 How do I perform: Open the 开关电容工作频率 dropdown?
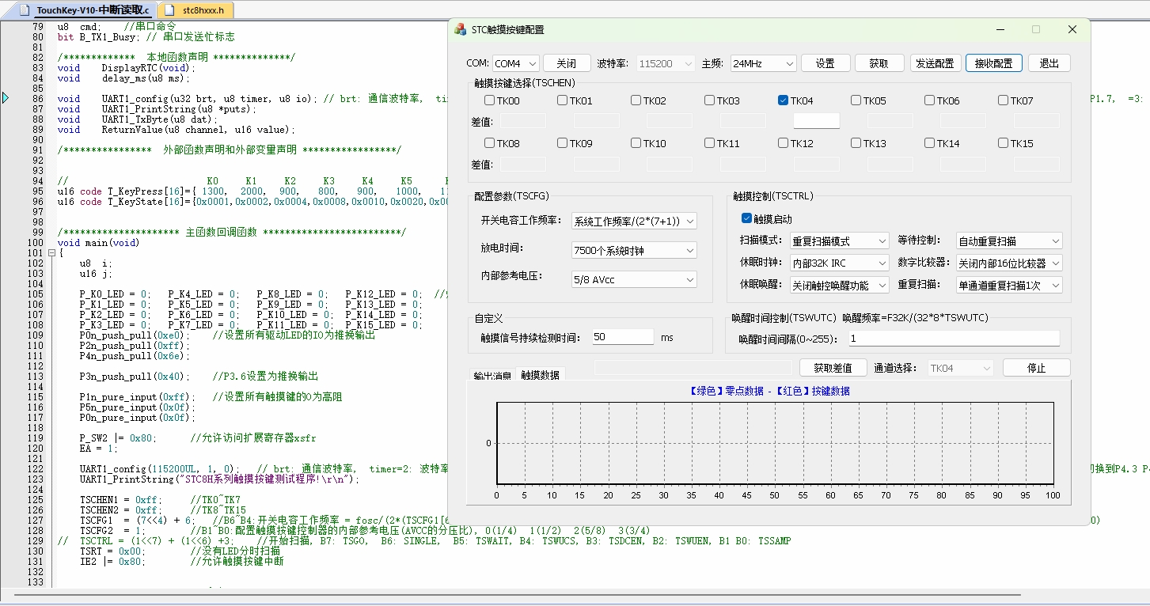point(634,221)
